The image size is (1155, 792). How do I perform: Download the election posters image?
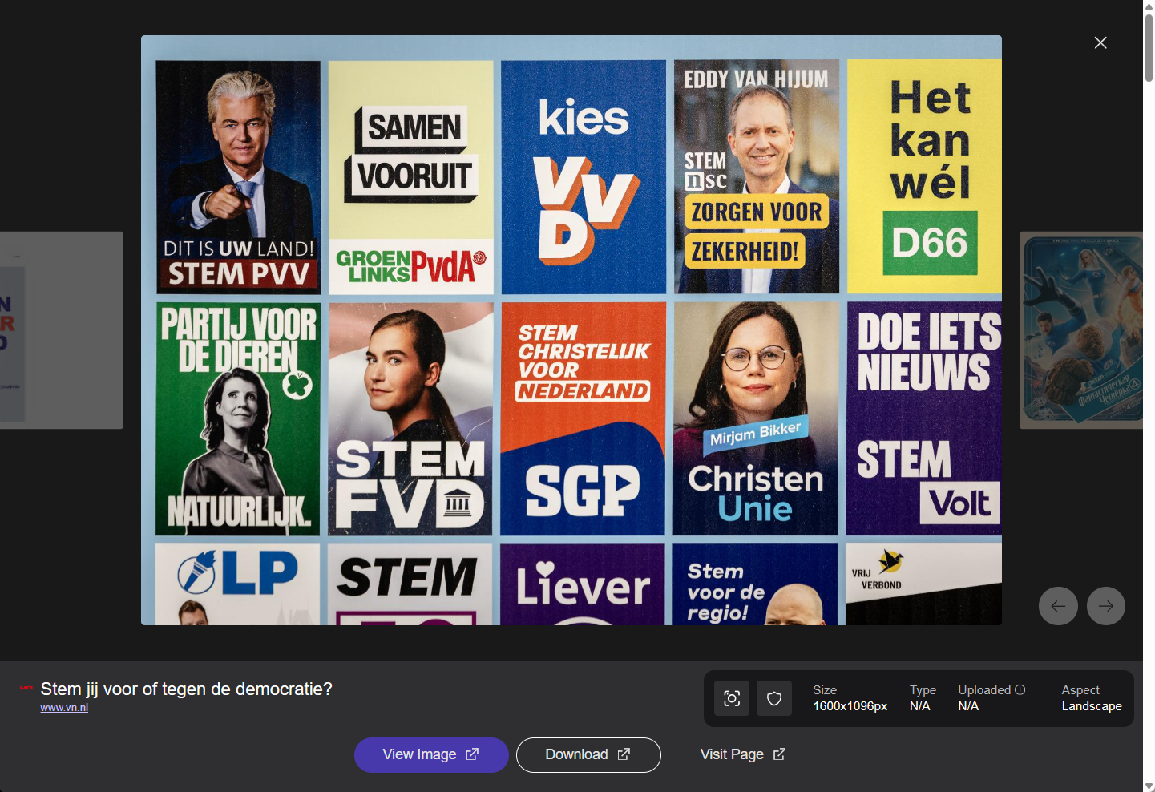(588, 754)
